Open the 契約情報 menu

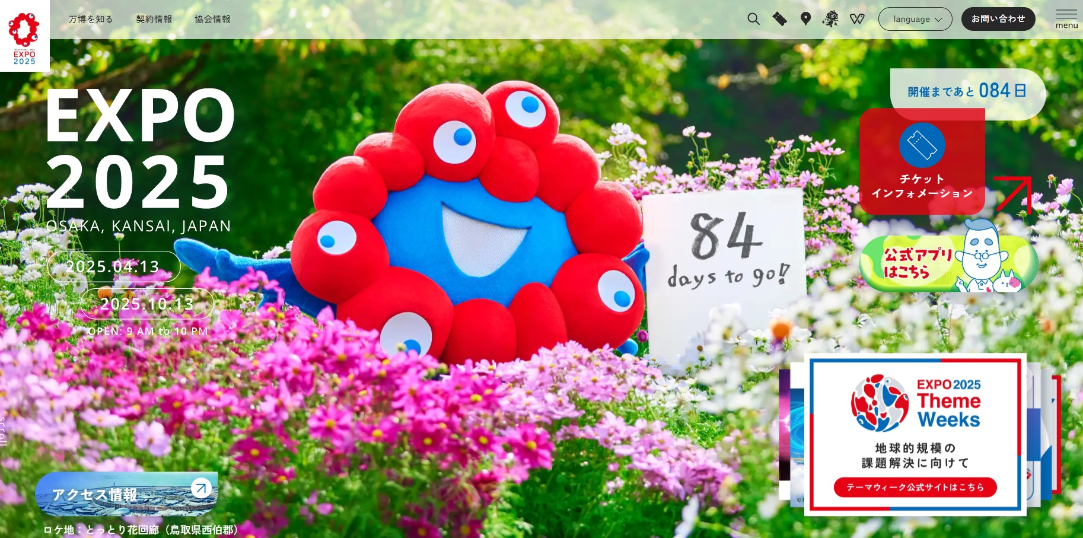154,19
